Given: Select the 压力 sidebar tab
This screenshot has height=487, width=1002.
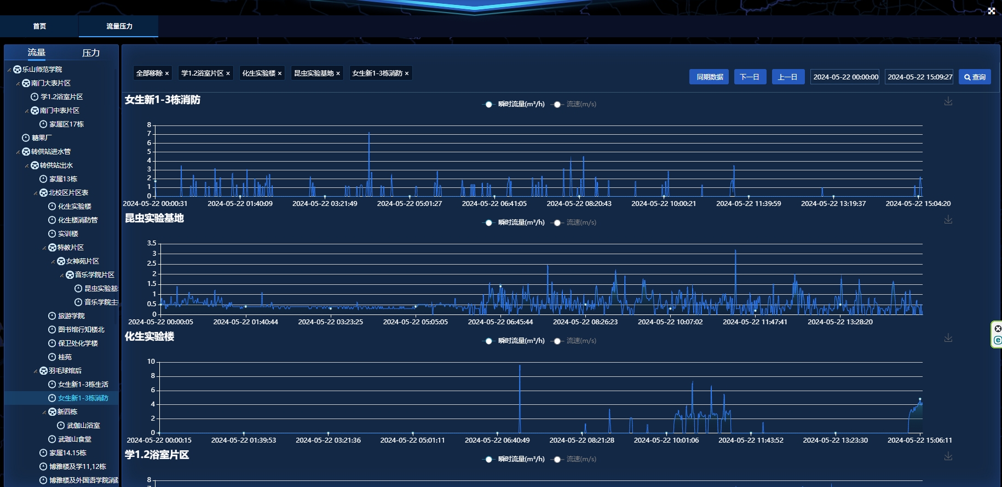Looking at the screenshot, I should pos(91,53).
